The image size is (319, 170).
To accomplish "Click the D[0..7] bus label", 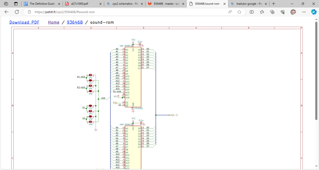I will pyautogui.click(x=174, y=115).
